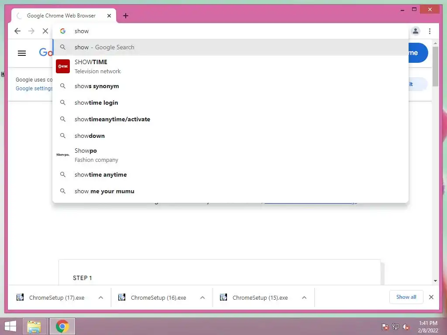Screen dimensions: 447x335
Task: Click the Google icon in the address bar
Action: [x=63, y=31]
